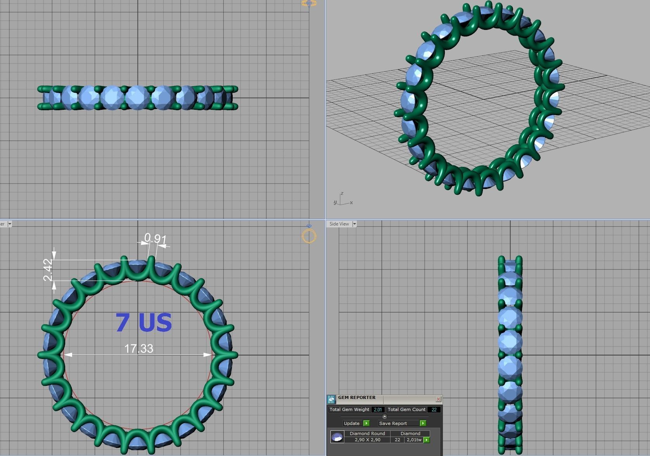This screenshot has width=650, height=456.
Task: Collapse the Gem Reporter panel with the up arrow
Action: [385, 416]
